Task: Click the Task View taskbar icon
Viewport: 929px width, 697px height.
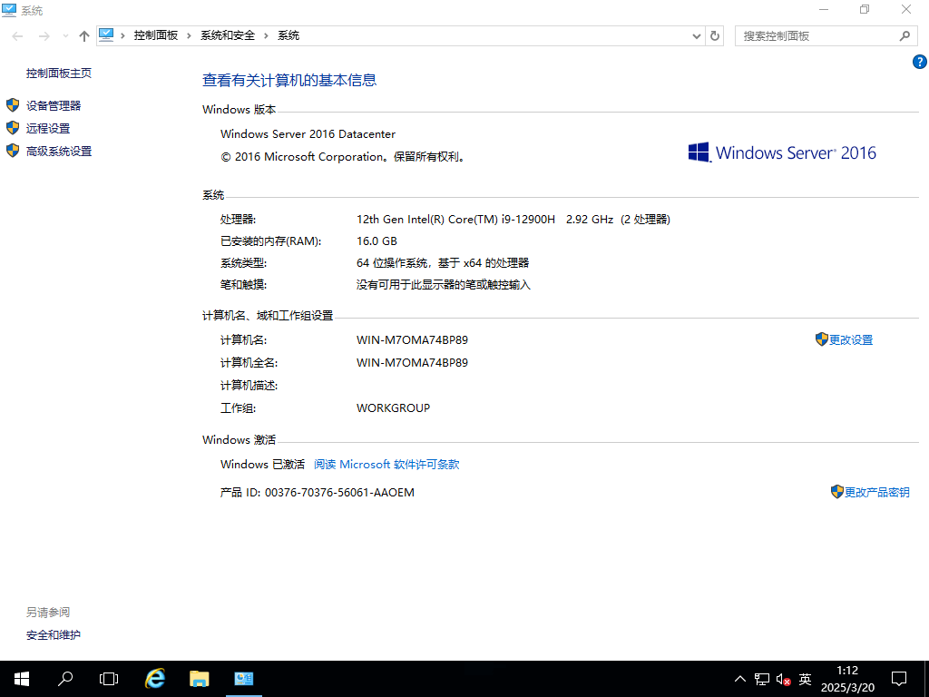Action: (x=109, y=678)
